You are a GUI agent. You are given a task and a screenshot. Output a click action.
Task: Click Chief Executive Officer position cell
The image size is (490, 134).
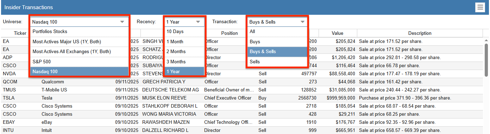click(x=228, y=98)
